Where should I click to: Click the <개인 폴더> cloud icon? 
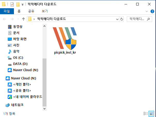click(x=10, y=85)
